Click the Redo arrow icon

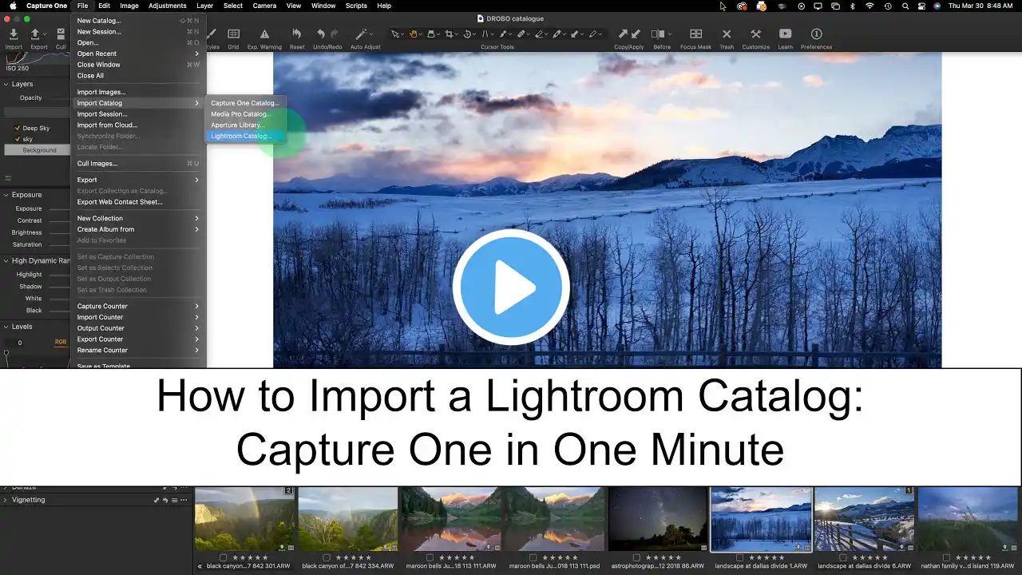[333, 34]
